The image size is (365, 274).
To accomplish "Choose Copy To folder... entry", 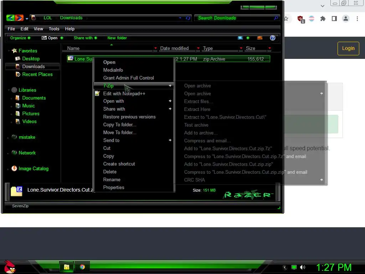I will [120, 125].
